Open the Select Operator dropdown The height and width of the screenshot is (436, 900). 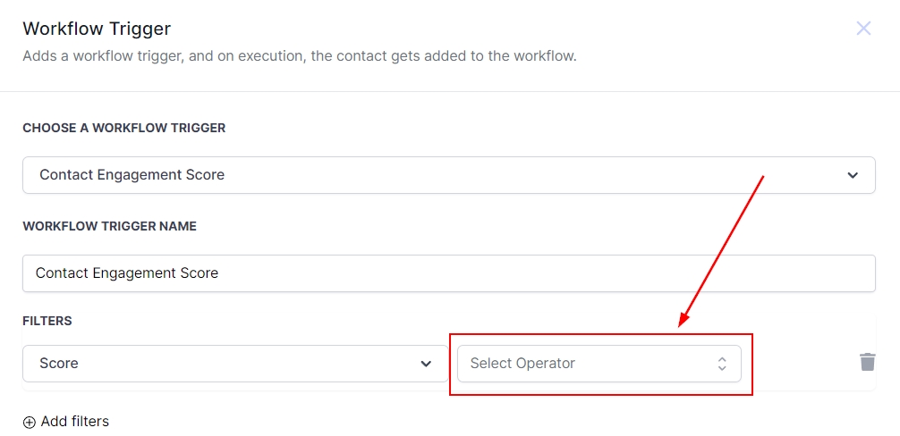coord(599,364)
